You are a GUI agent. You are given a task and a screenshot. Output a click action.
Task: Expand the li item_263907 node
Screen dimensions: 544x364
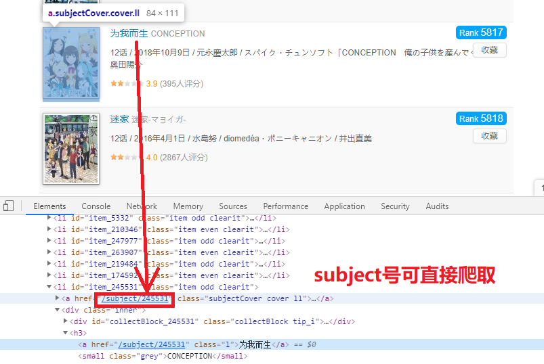49,252
